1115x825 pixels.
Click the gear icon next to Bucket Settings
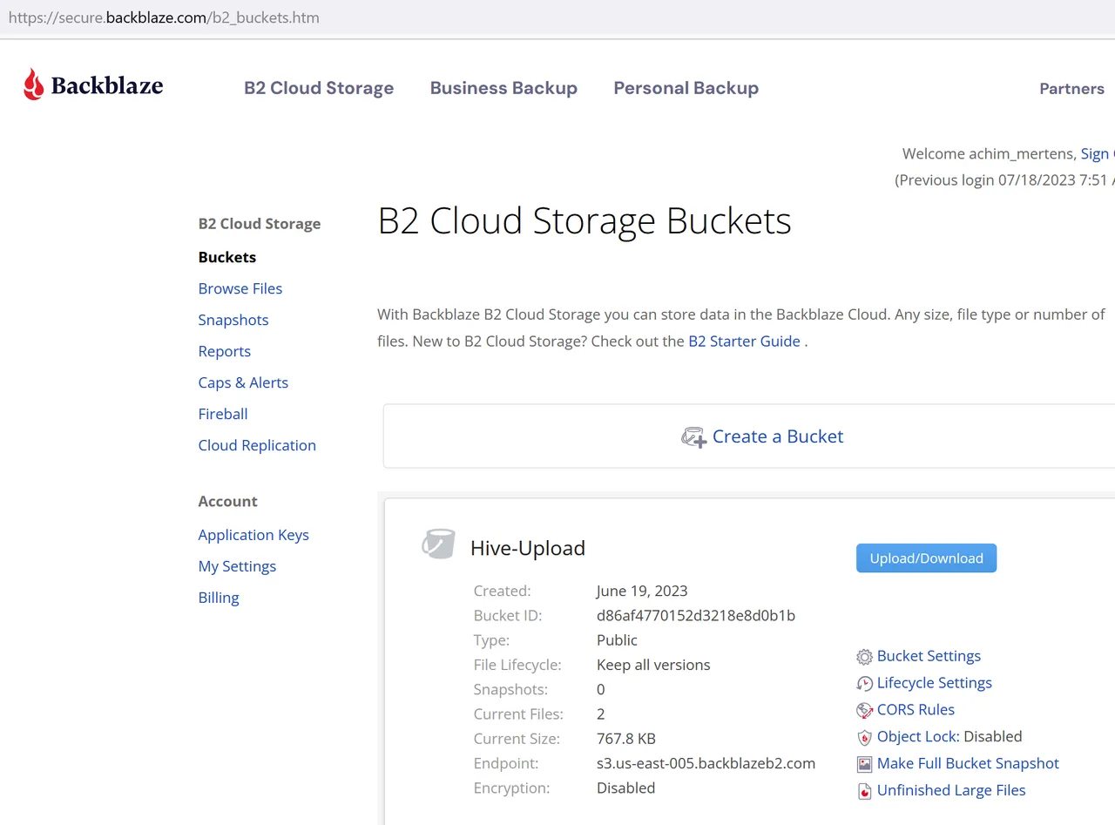[x=864, y=657]
